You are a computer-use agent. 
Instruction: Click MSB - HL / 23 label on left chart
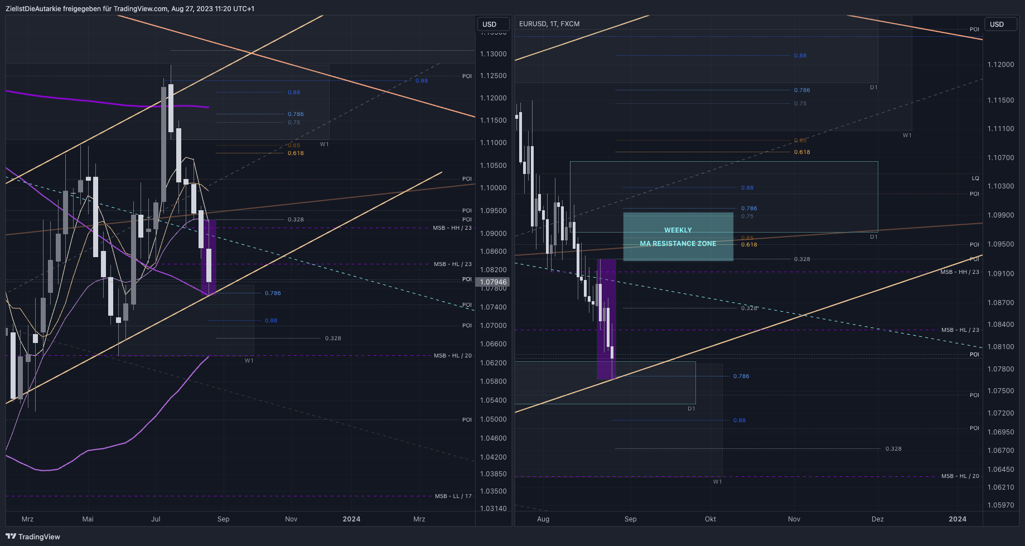(453, 264)
